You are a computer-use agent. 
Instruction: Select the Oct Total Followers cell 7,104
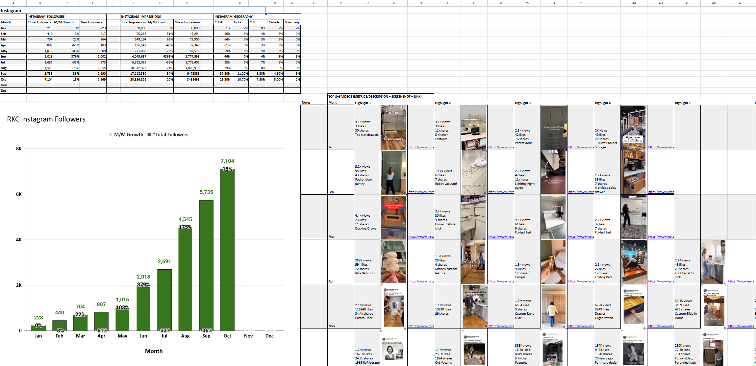tap(40, 79)
